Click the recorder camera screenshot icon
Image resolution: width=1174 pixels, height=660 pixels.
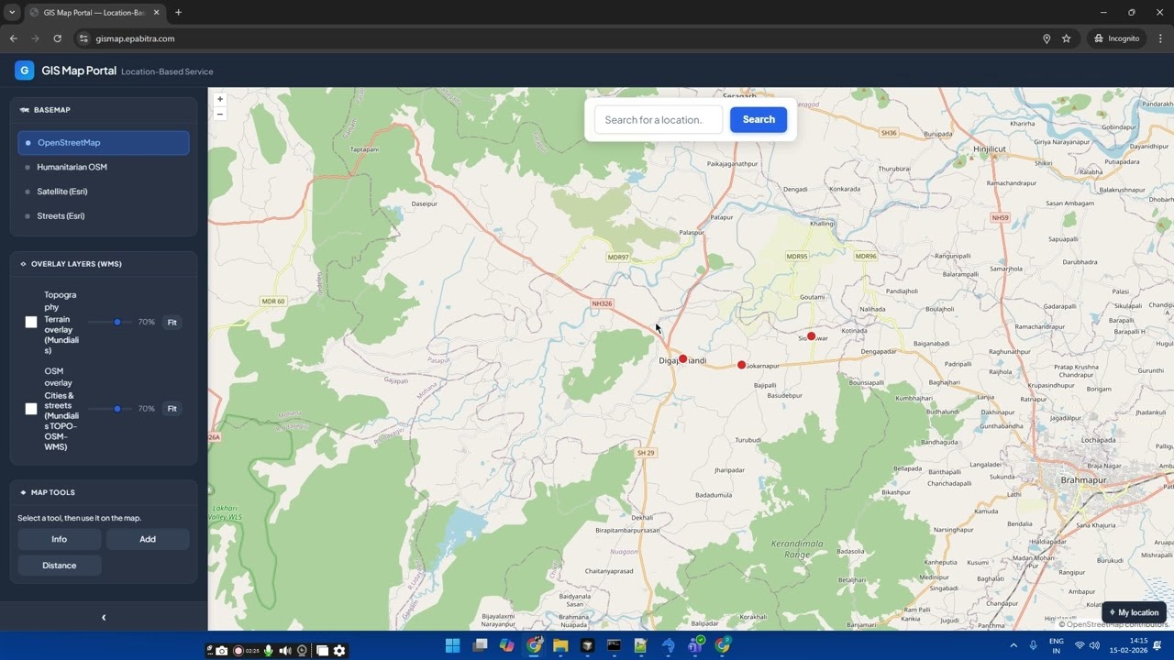click(221, 651)
